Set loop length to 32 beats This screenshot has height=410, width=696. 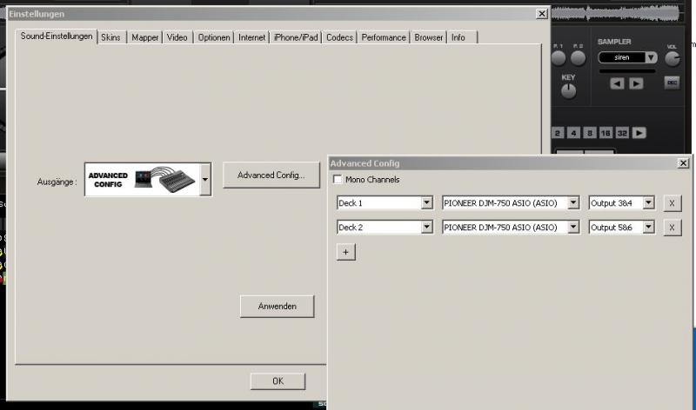tap(622, 133)
